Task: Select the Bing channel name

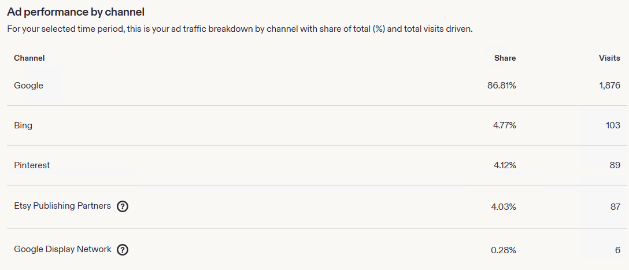Action: 23,125
